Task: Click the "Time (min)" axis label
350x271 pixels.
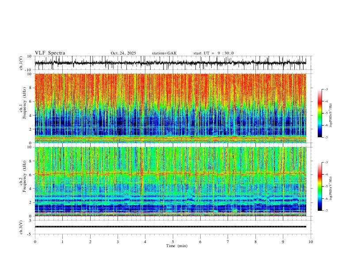Action: (177, 246)
